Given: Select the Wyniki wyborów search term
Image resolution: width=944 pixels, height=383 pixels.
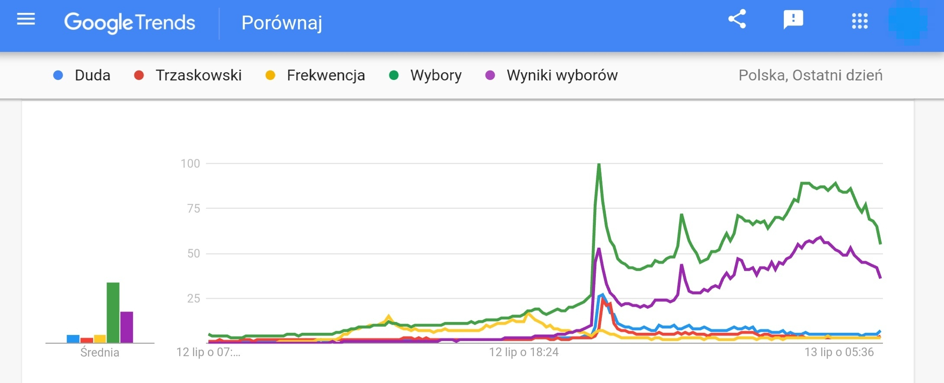Looking at the screenshot, I should coord(562,76).
